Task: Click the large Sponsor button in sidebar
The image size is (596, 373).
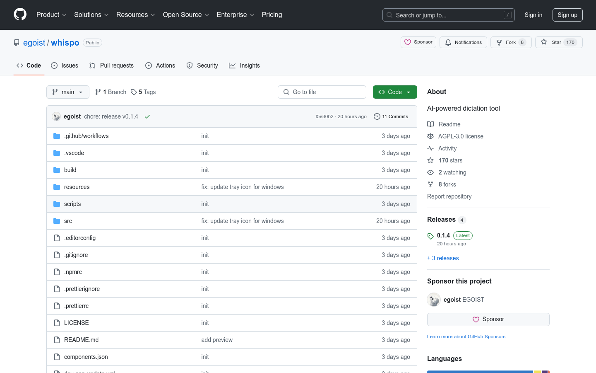Action: coord(488,320)
